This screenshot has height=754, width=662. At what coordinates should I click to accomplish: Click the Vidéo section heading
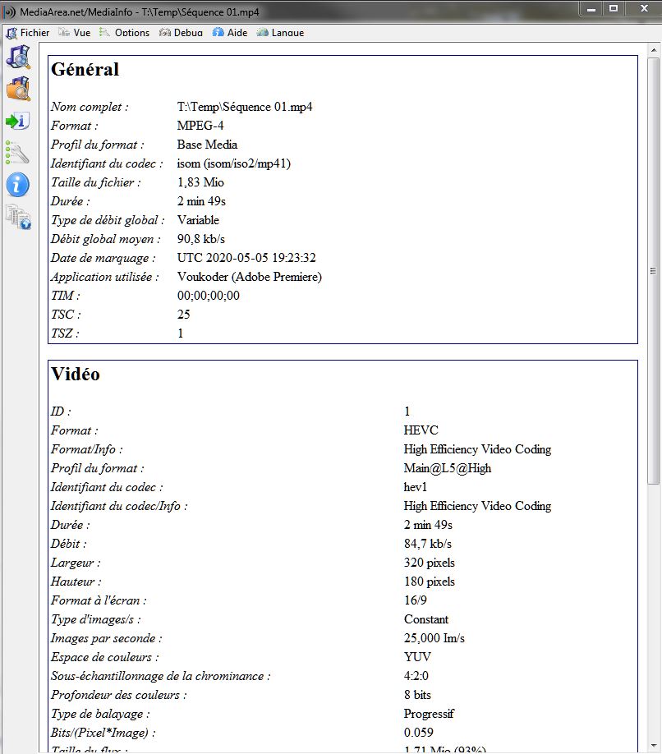click(76, 374)
